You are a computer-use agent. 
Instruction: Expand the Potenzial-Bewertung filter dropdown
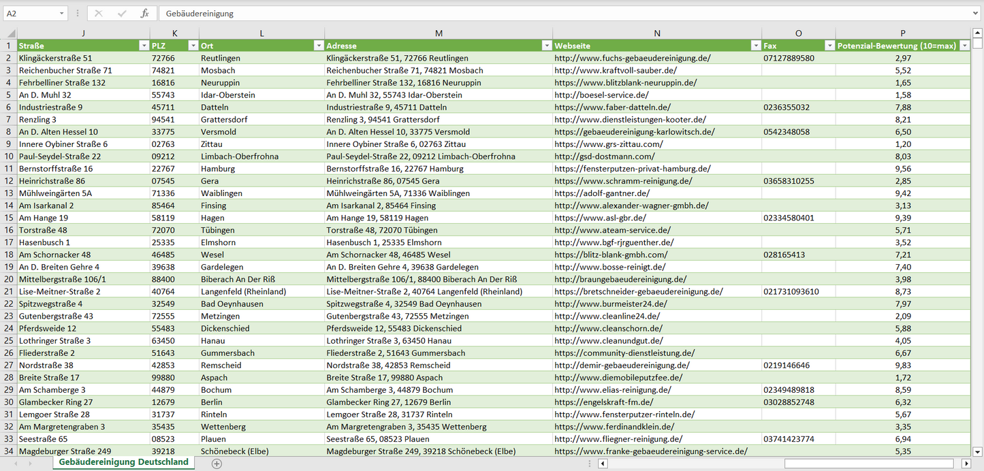(964, 46)
